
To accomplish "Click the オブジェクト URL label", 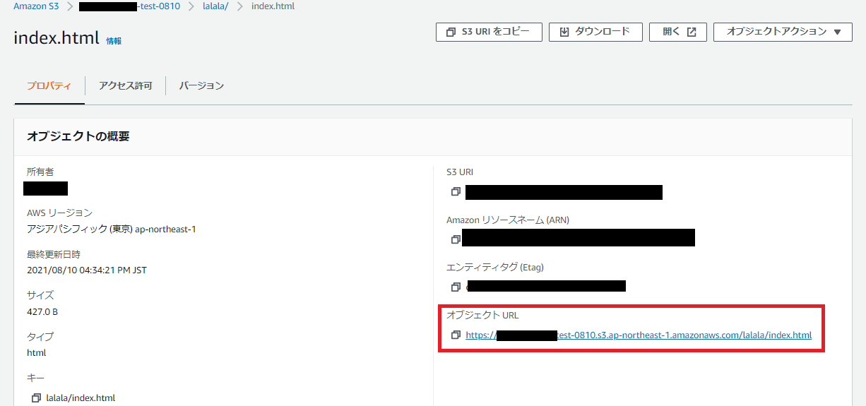I will tap(482, 315).
